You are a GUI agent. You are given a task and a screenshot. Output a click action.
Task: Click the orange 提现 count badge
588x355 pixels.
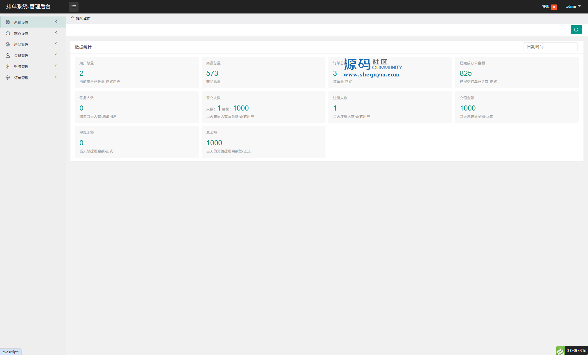point(554,7)
